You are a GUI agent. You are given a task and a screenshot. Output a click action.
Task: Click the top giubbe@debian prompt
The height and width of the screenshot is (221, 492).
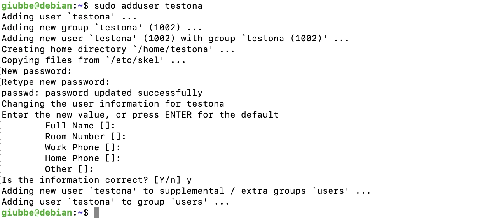pyautogui.click(x=45, y=6)
